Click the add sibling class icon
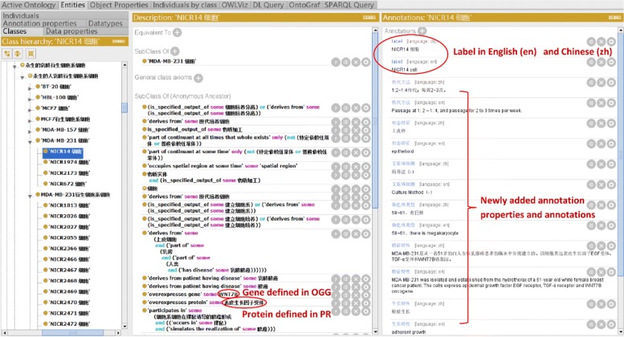Screen dimensions: 624x337 [16, 53]
